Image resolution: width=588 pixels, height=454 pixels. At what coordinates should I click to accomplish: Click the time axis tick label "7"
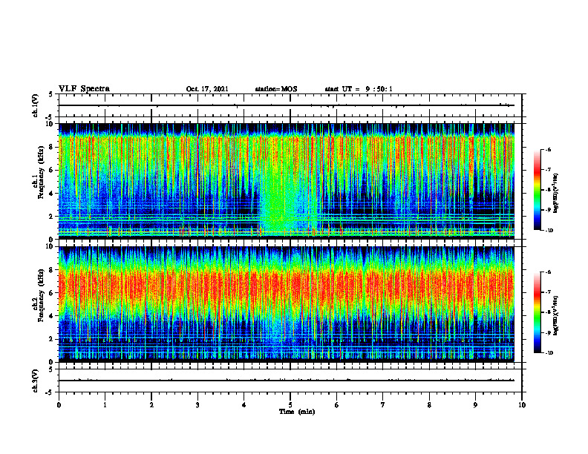click(x=383, y=405)
